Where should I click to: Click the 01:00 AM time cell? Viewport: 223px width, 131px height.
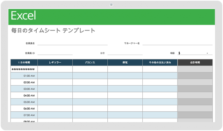pos(24,76)
